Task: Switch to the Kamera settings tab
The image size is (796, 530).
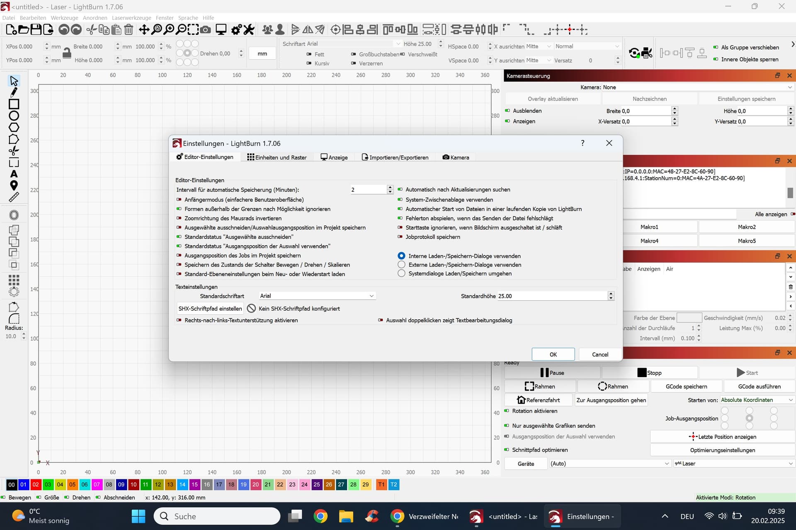Action: coord(456,157)
